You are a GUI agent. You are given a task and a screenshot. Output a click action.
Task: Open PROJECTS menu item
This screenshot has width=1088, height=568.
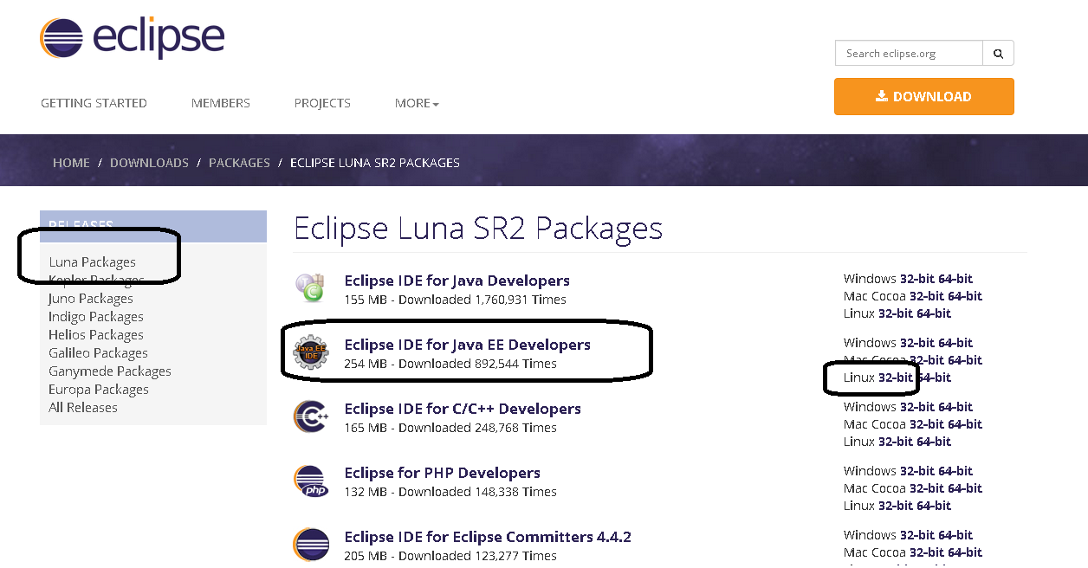(x=322, y=103)
